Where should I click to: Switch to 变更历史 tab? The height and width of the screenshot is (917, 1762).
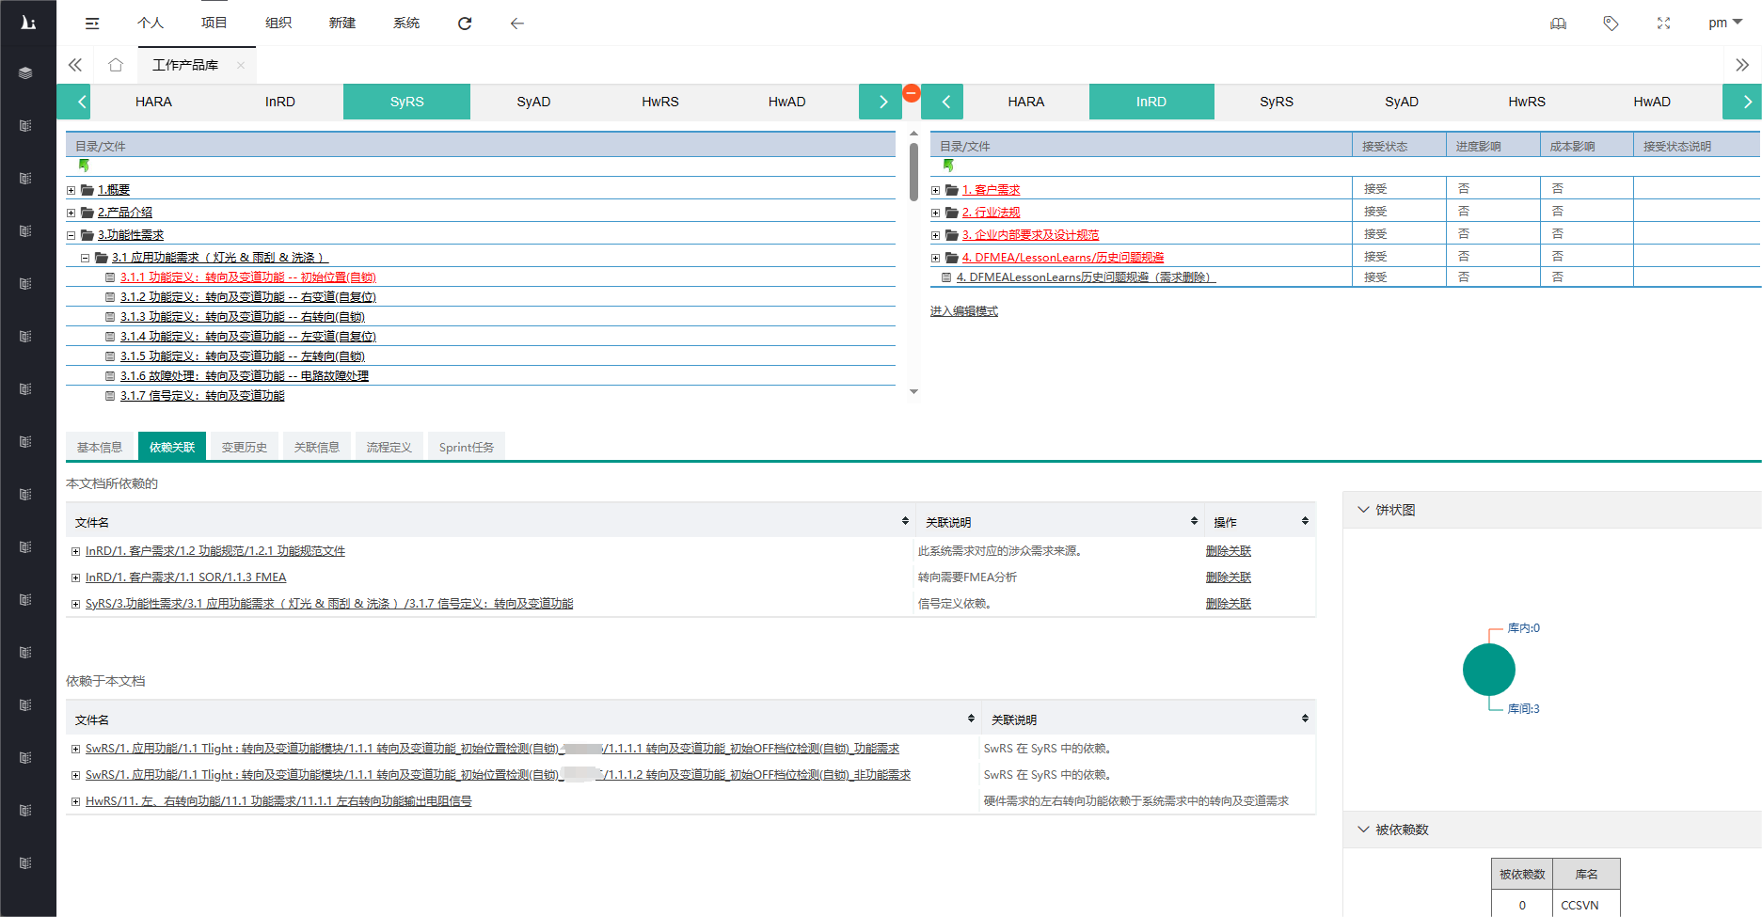245,447
